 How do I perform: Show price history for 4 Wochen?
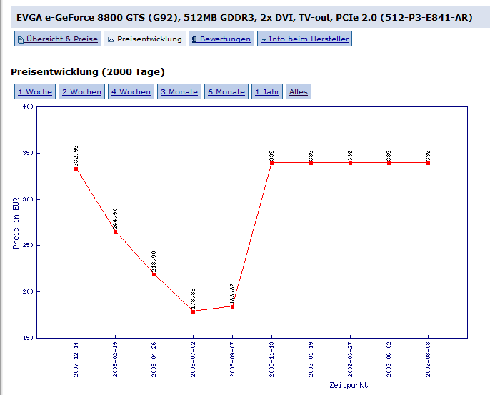click(x=131, y=91)
